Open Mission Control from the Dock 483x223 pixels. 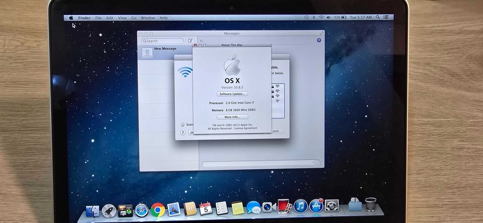click(x=125, y=210)
